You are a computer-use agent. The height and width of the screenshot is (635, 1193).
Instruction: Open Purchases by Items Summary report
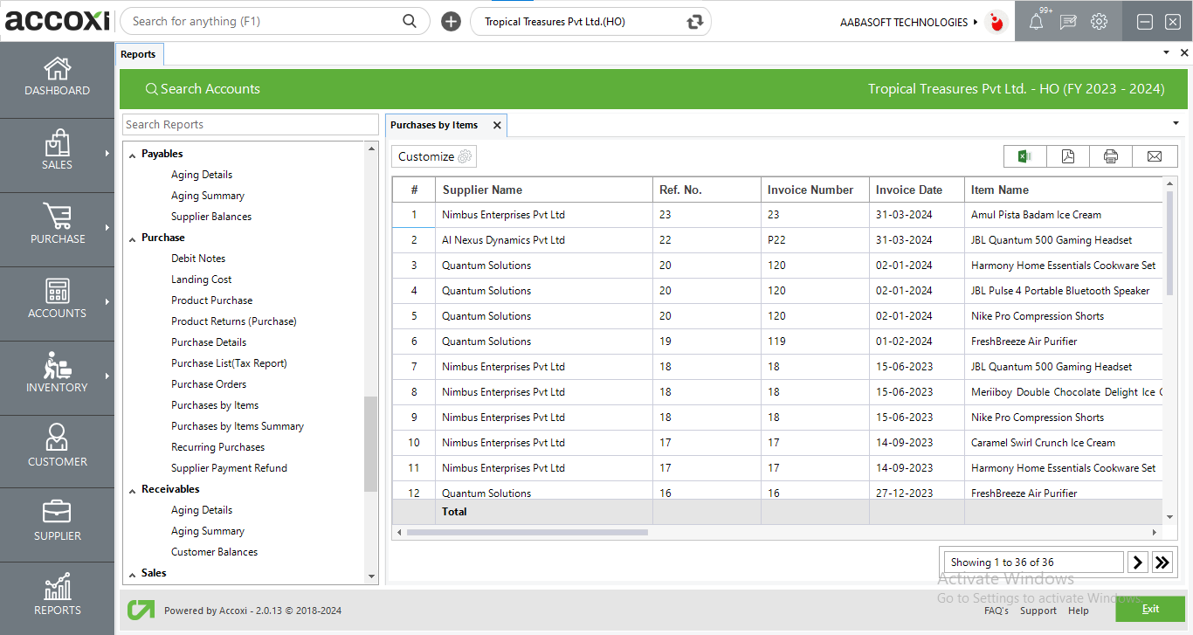[237, 426]
